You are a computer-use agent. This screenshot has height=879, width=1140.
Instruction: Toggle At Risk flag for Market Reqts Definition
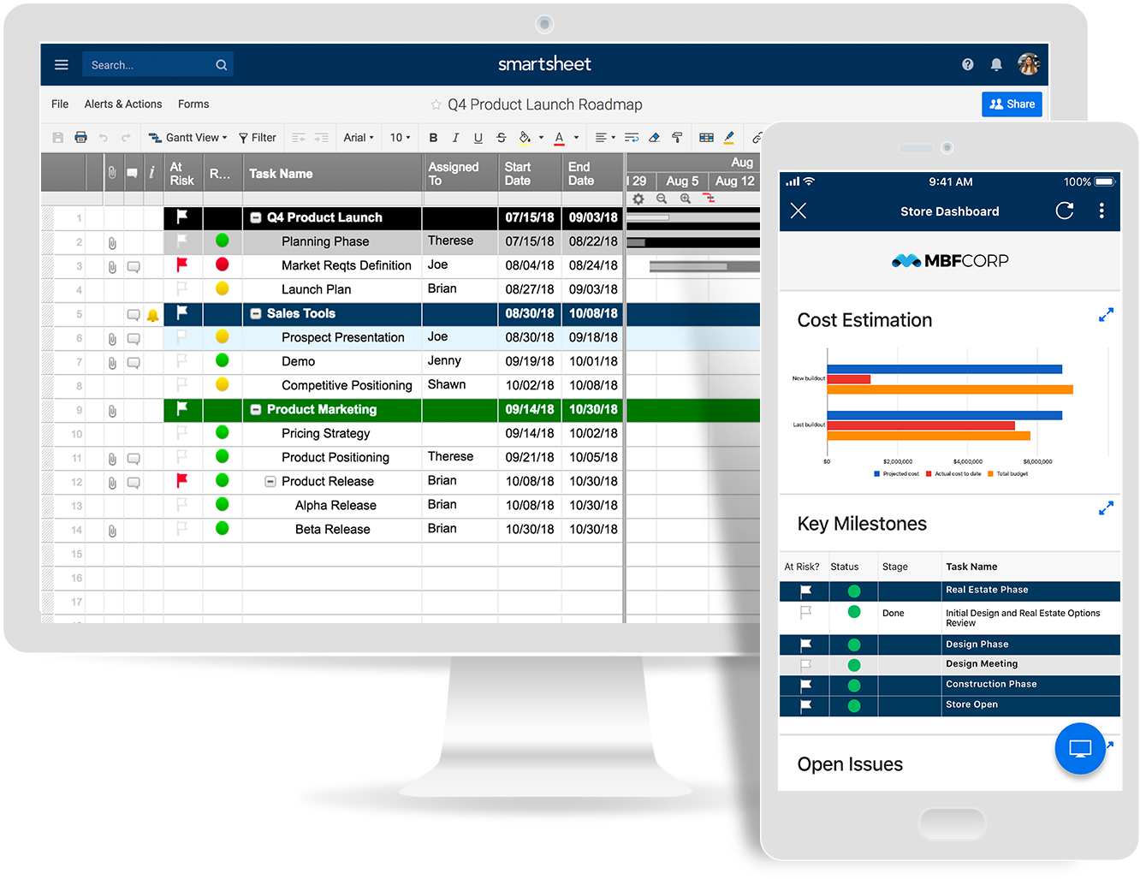[181, 265]
